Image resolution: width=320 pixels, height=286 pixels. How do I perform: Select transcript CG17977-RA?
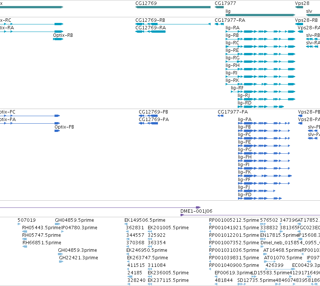coord(230,20)
